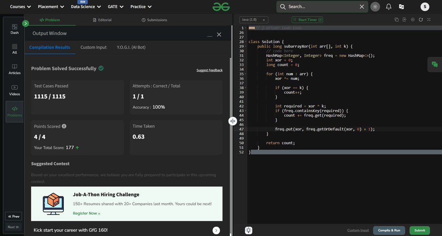This screenshot has height=236, width=442.
Task: Click the Job-A-Thon banner image
Action: point(53,204)
